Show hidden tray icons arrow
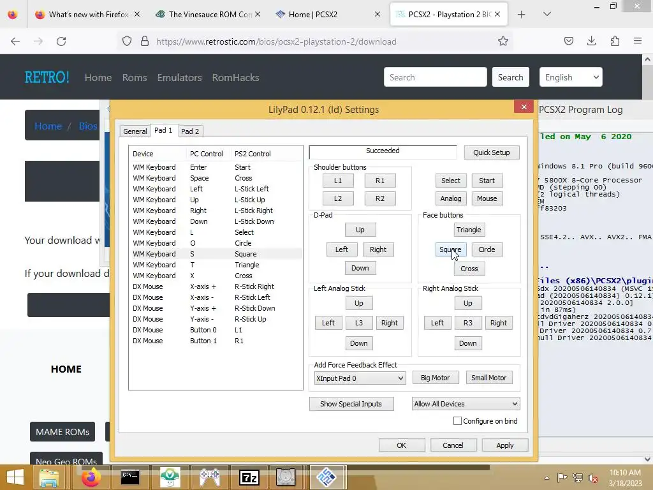 coord(547,477)
